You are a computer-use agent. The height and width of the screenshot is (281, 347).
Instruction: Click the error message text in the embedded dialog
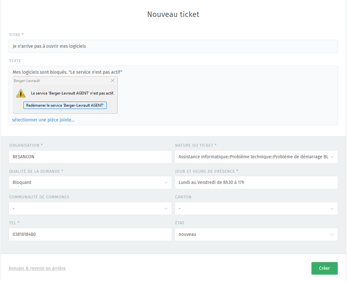[x=72, y=93]
